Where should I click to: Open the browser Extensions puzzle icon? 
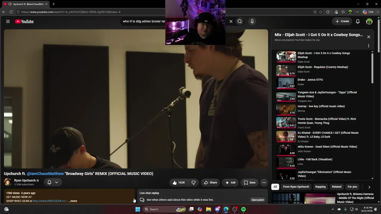(x=328, y=12)
